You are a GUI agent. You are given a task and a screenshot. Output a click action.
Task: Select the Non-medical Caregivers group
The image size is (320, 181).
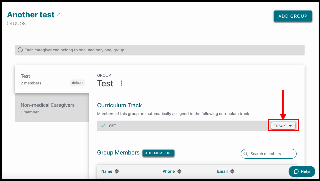[x=52, y=108]
